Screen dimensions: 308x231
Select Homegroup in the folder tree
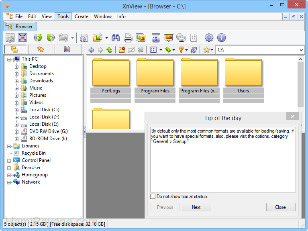[x=35, y=175]
